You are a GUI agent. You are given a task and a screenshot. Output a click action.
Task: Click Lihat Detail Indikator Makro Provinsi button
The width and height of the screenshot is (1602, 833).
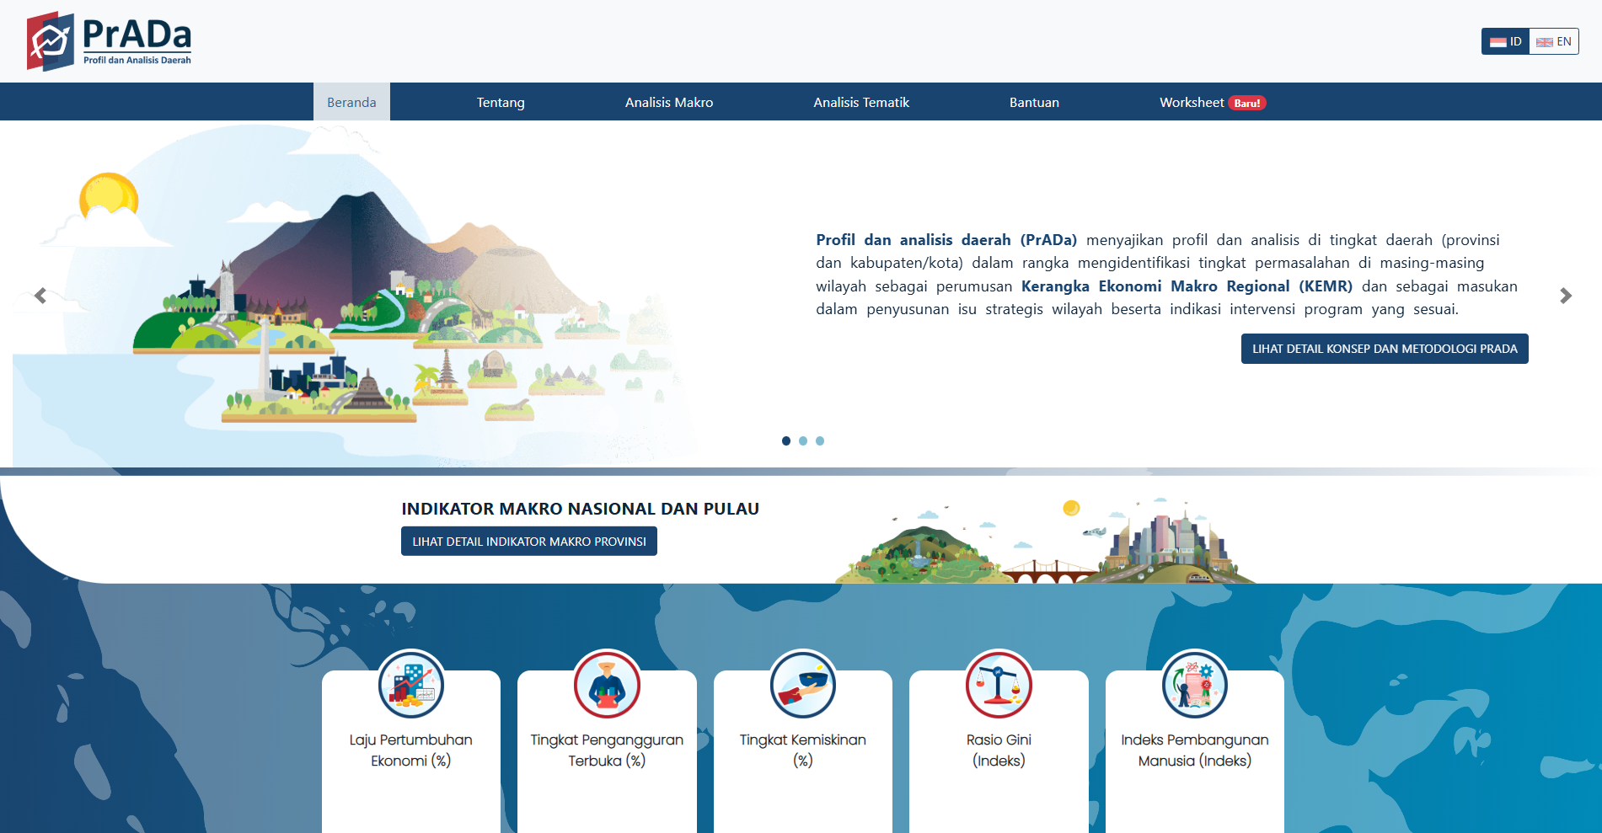[x=529, y=542]
